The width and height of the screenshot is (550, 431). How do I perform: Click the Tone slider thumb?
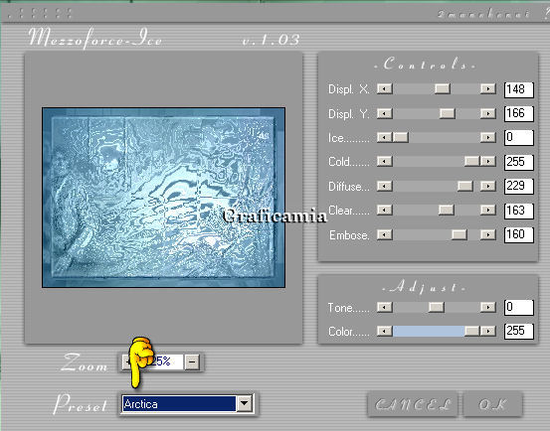(x=437, y=307)
